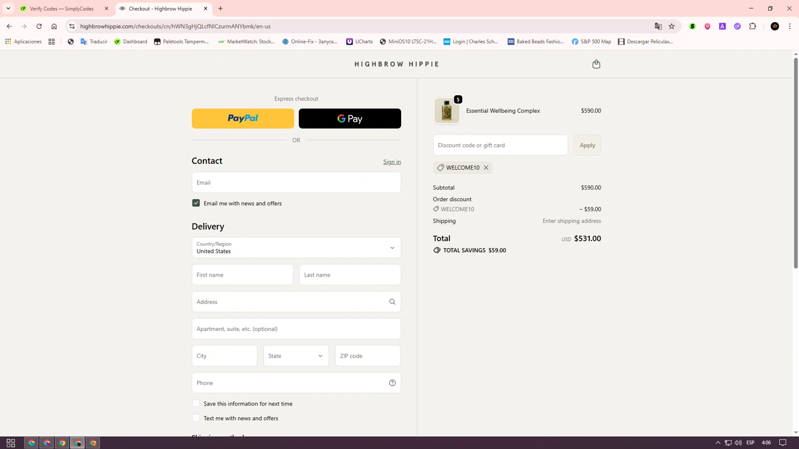The image size is (799, 449).
Task: Click the page vertical scrollbar
Action: click(x=796, y=164)
